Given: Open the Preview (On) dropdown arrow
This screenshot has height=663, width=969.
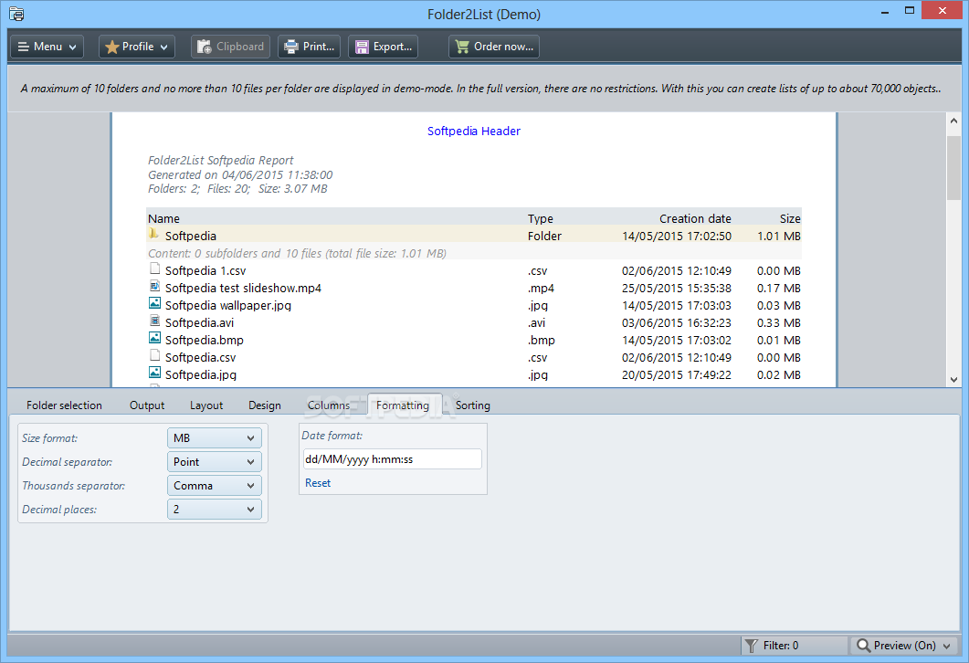Looking at the screenshot, I should tap(947, 646).
